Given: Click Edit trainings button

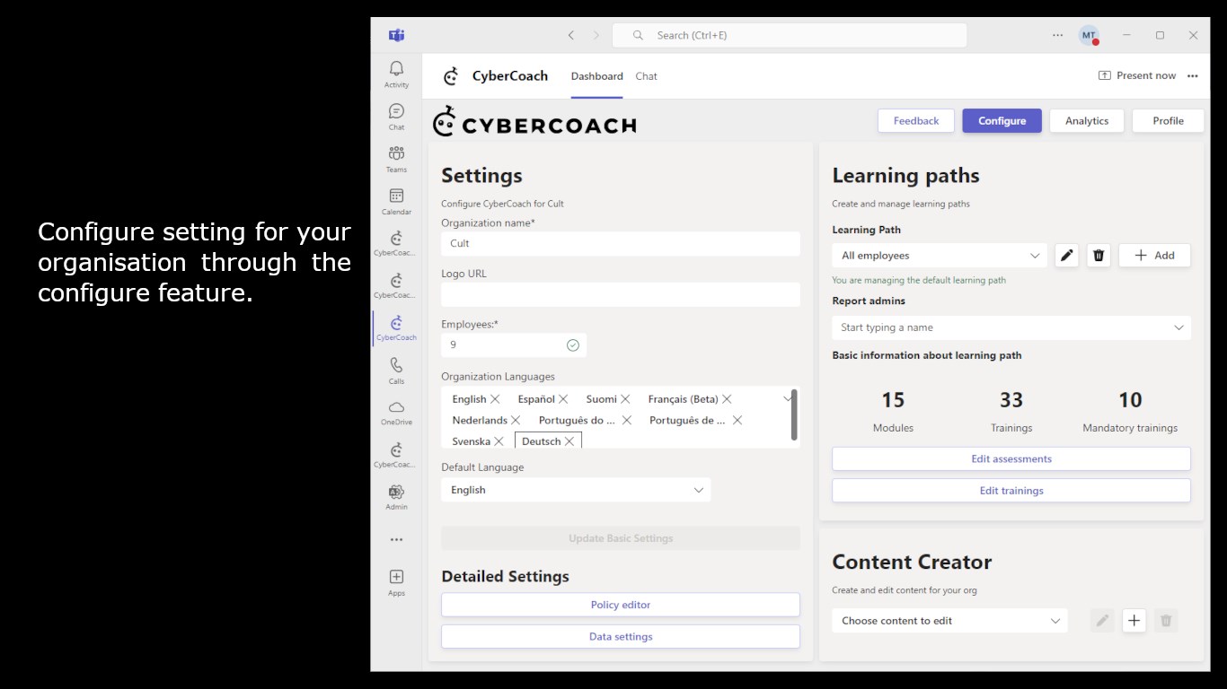Looking at the screenshot, I should 1011,491.
